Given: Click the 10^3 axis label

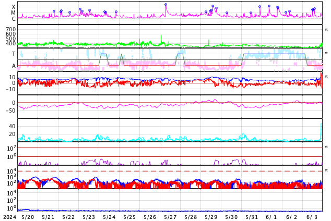Looking at the screenshot, I should (11, 177).
